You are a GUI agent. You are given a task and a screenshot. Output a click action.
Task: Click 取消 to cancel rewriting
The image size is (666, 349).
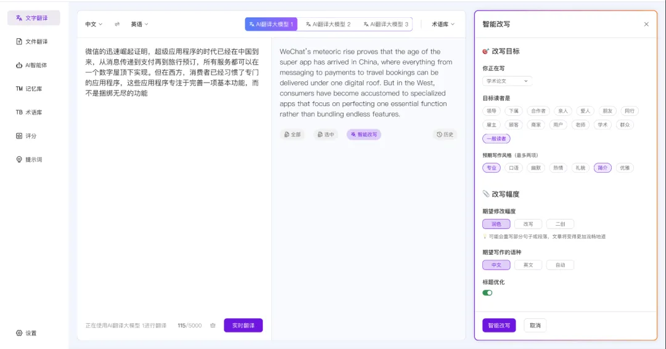pyautogui.click(x=535, y=326)
